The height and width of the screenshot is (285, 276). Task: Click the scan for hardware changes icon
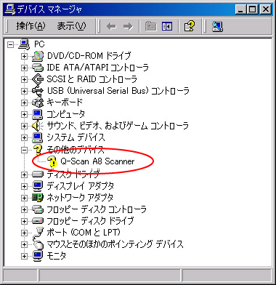tap(217, 26)
